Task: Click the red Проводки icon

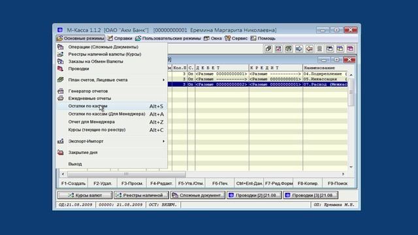Action: point(61,69)
